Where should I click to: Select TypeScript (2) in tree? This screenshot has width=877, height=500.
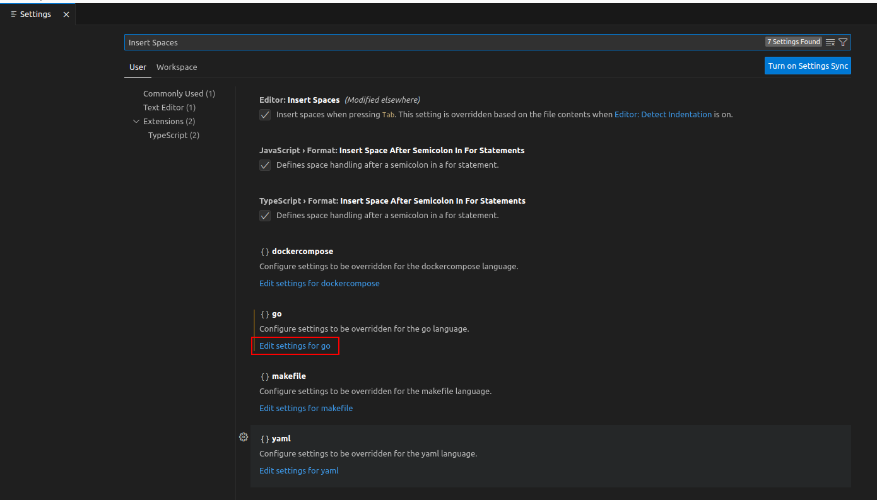point(174,135)
